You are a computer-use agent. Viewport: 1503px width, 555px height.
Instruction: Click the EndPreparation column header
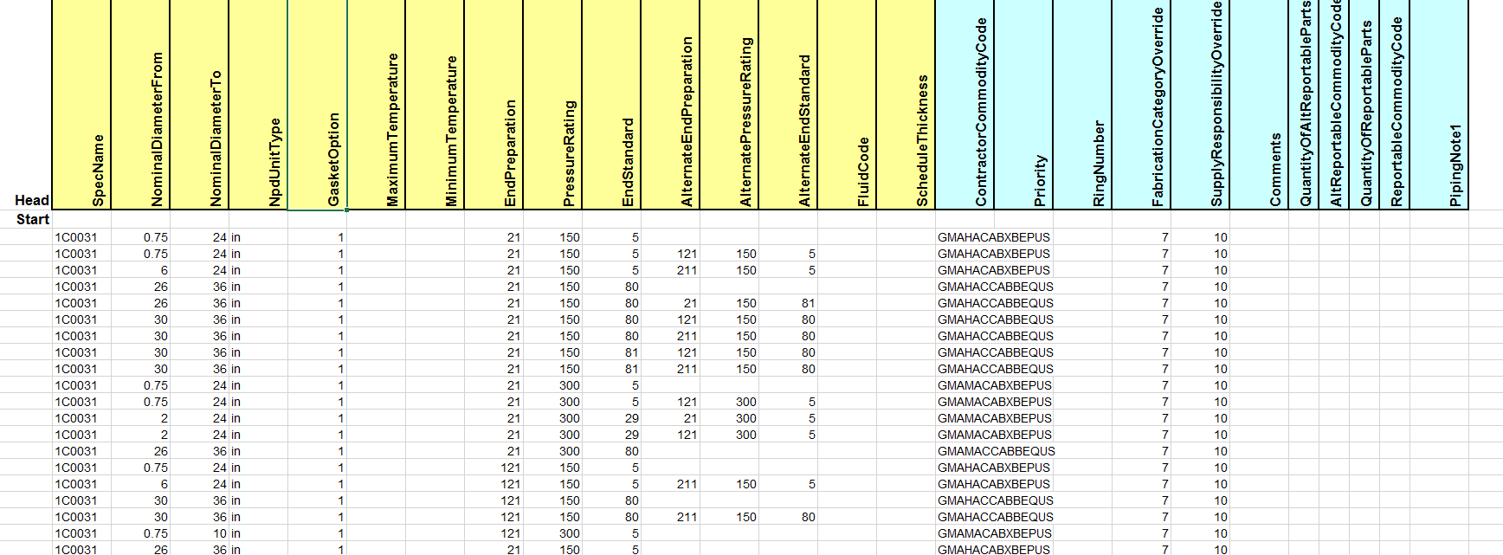coord(493,104)
